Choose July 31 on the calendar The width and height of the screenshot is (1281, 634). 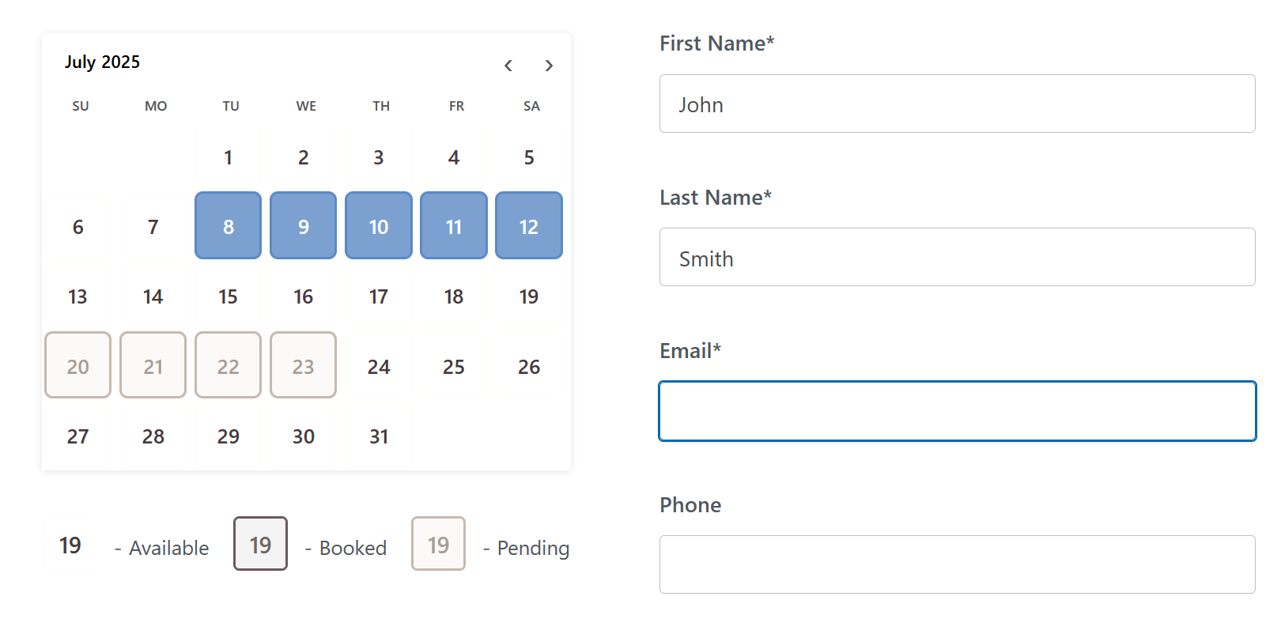379,436
